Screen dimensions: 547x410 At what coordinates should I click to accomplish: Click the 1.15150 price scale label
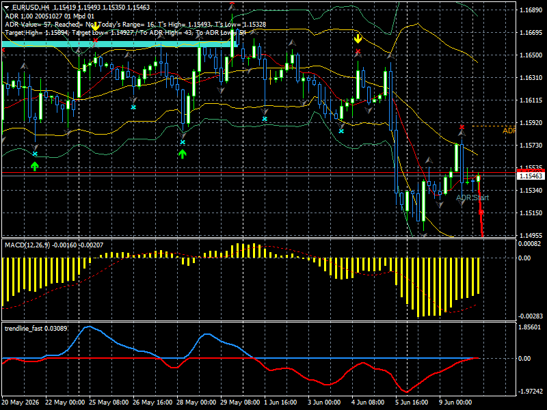click(x=531, y=213)
